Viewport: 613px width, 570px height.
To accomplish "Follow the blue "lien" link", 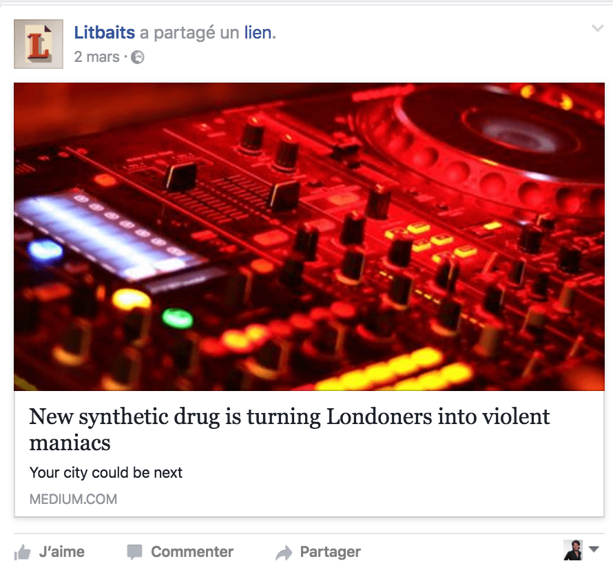I will (258, 32).
